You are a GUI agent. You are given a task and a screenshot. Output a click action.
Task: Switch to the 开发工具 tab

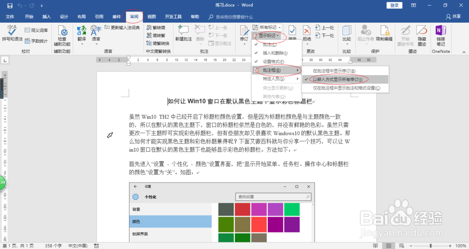pyautogui.click(x=173, y=17)
